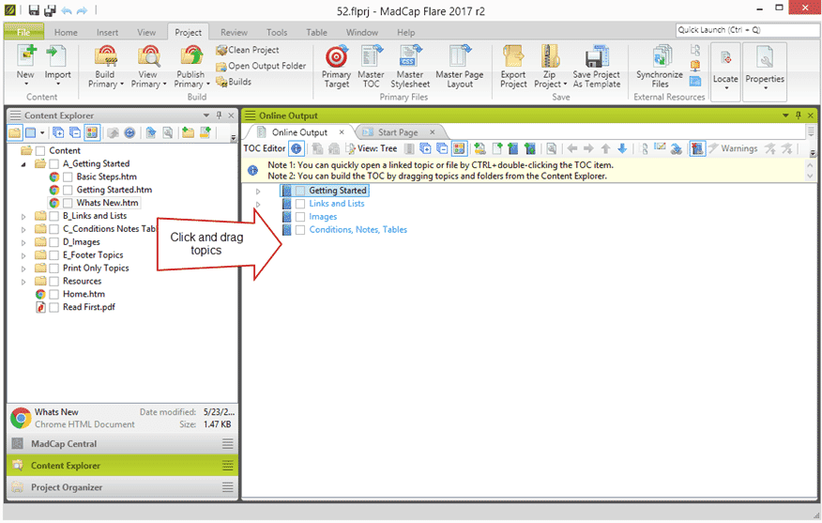The width and height of the screenshot is (822, 523).
Task: Click the Redo arrow in title bar
Action: [82, 10]
